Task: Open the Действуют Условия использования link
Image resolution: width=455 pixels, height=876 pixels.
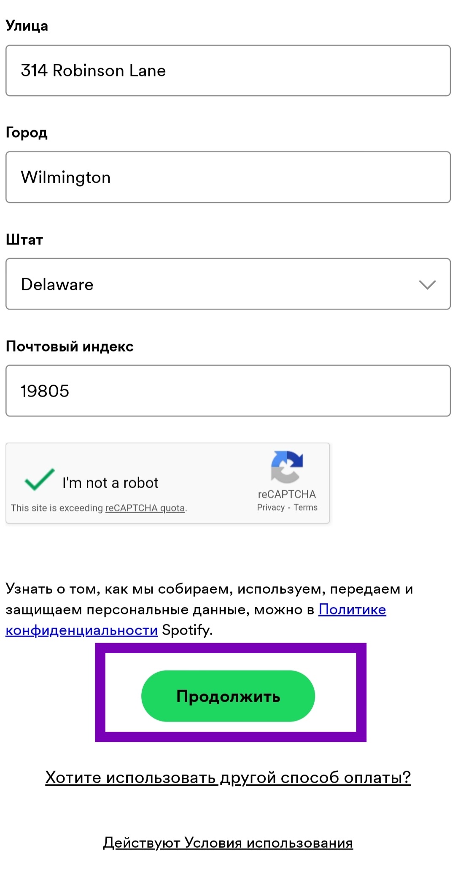Action: (228, 843)
